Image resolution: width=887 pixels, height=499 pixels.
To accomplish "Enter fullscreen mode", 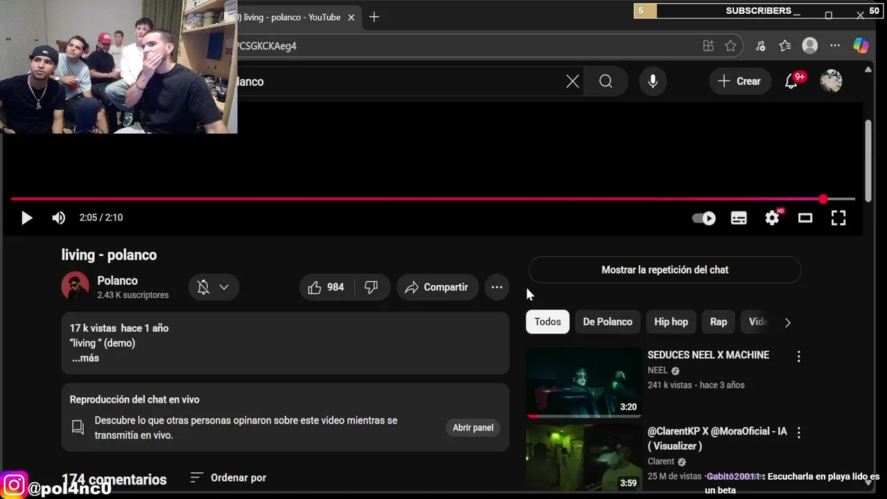I will click(x=838, y=218).
